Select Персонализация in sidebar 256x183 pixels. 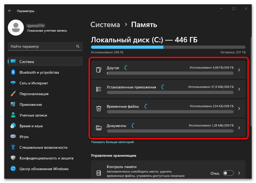click(45, 94)
